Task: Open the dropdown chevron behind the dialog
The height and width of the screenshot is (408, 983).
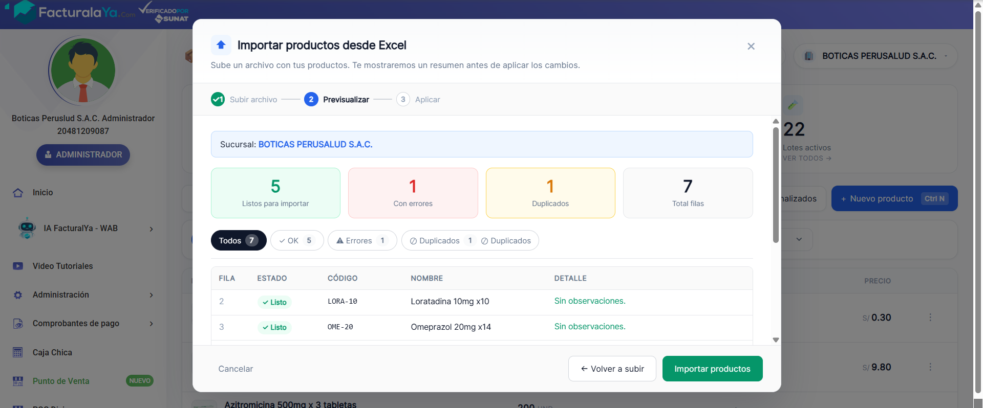Action: coord(799,239)
